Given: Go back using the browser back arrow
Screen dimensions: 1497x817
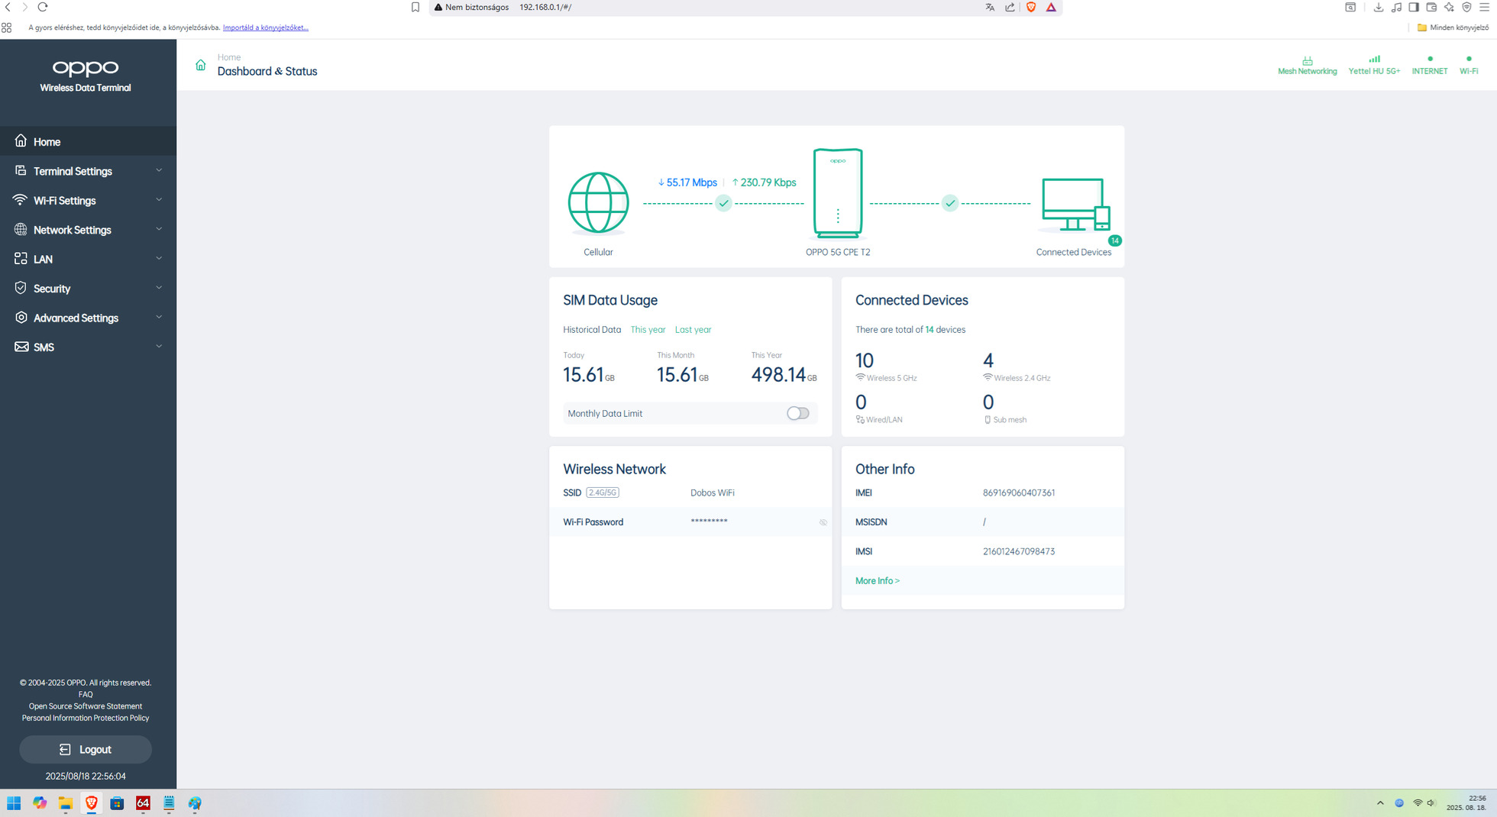Looking at the screenshot, I should pos(8,7).
